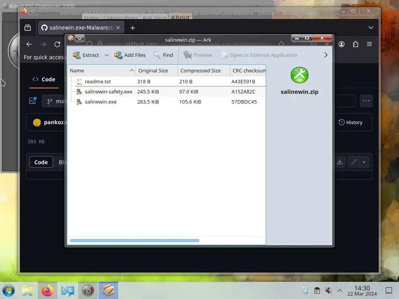The image size is (399, 299).
Task: Open the GitHub Code tab
Action: tap(44, 79)
